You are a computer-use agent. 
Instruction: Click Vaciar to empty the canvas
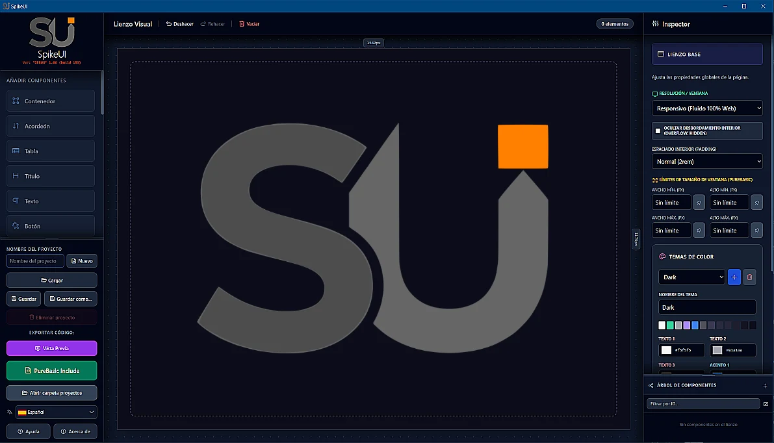pyautogui.click(x=250, y=23)
